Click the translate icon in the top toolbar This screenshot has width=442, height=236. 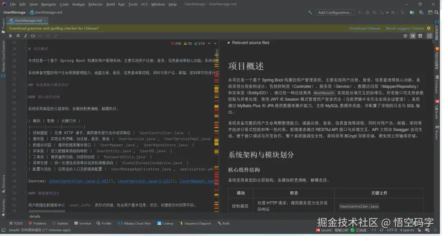coord(420,13)
